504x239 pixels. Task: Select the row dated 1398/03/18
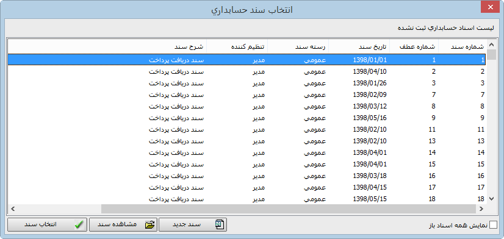pyautogui.click(x=247, y=176)
